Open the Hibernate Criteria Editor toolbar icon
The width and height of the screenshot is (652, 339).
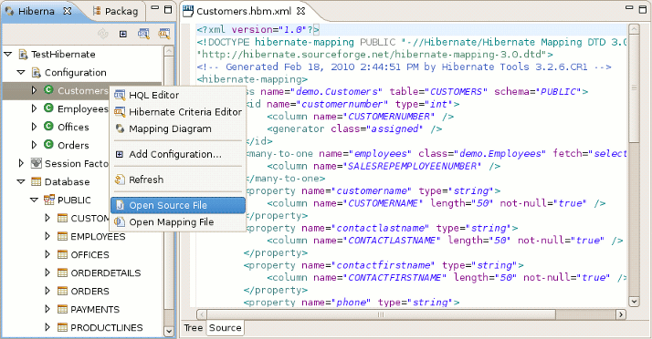coord(163,34)
